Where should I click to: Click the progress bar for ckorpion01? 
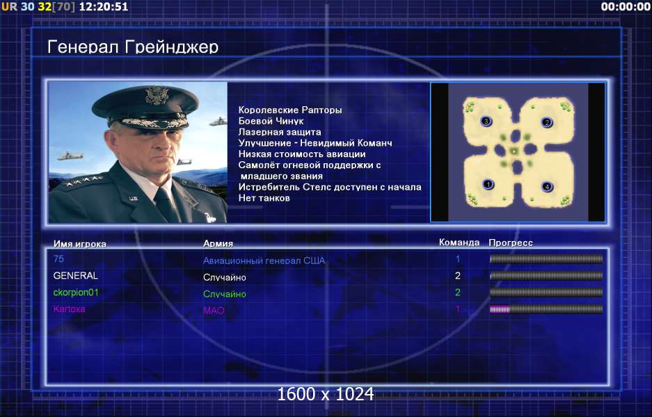tap(546, 293)
